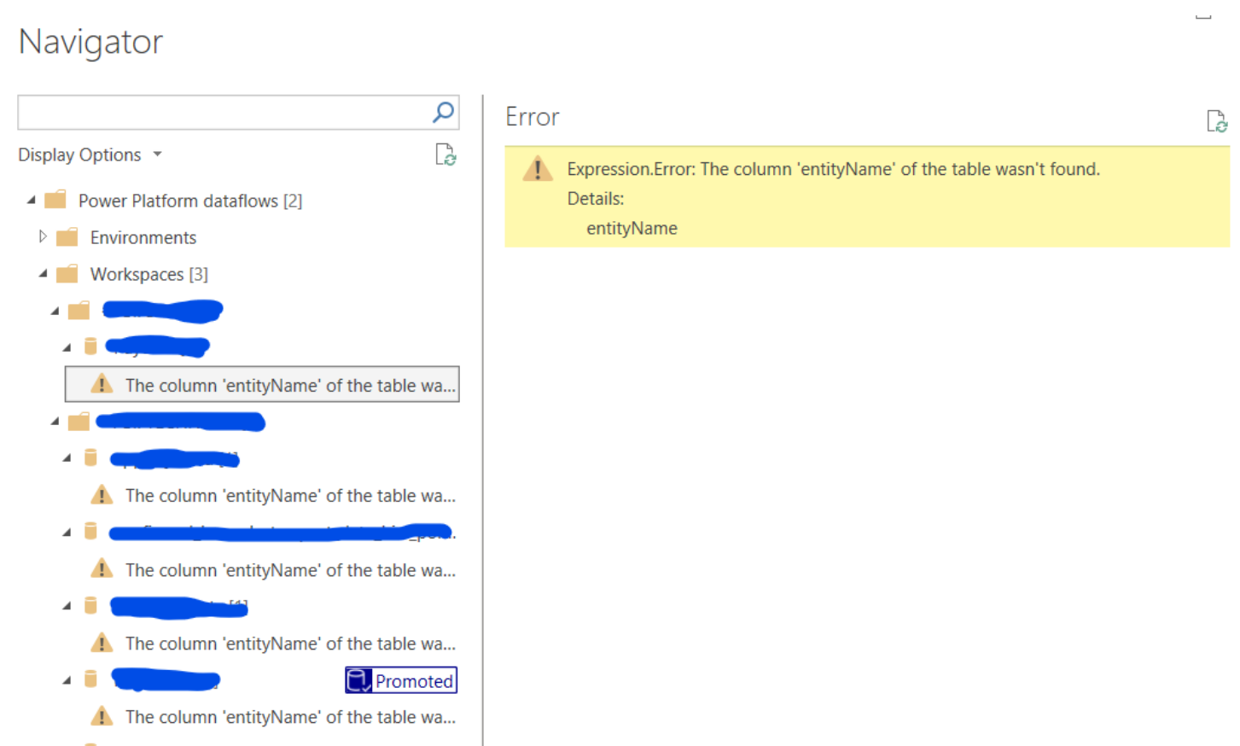Refresh the Error preview pane

tap(1217, 121)
